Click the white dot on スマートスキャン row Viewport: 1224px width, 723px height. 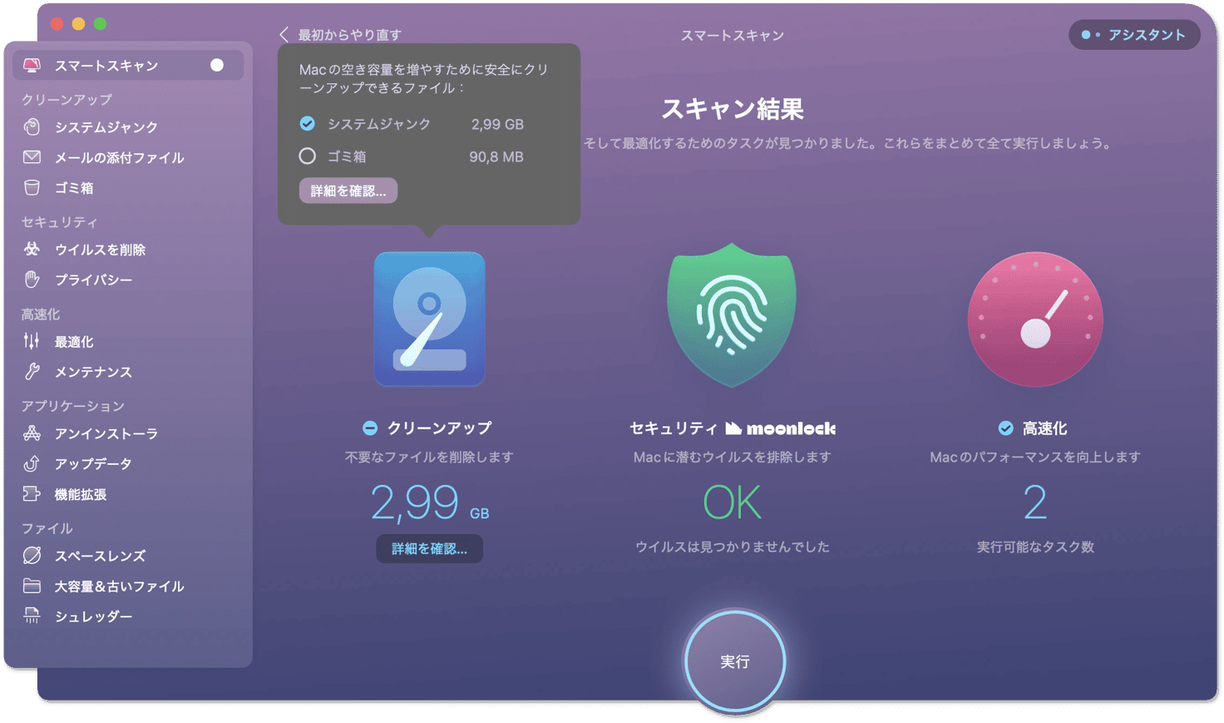[x=217, y=65]
